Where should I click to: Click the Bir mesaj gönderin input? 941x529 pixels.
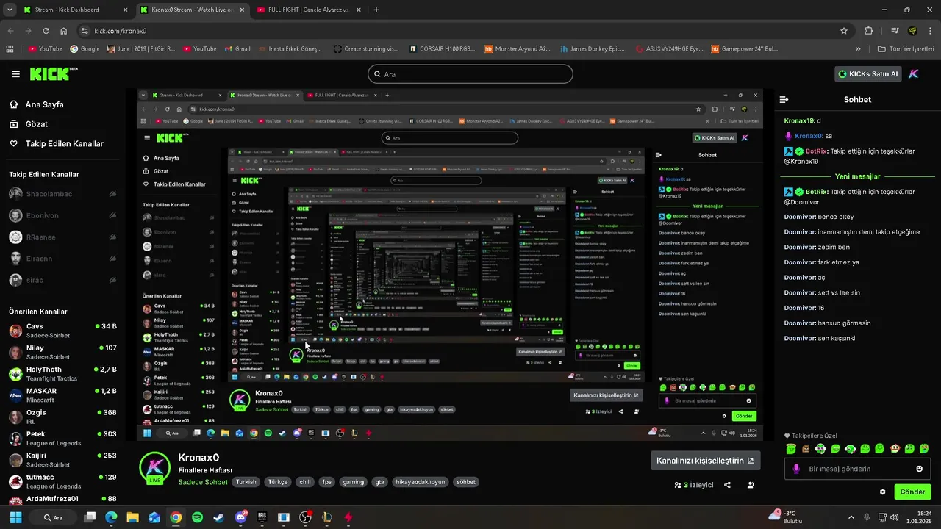click(857, 469)
